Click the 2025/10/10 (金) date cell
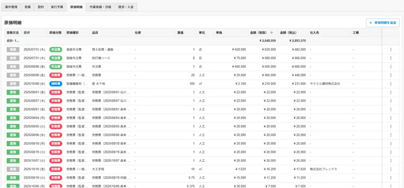 tap(34, 169)
